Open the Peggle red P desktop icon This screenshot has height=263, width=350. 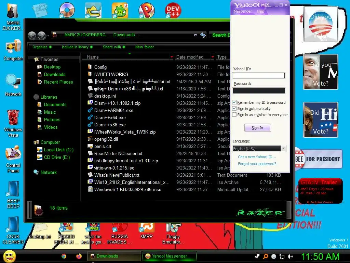pyautogui.click(x=146, y=10)
